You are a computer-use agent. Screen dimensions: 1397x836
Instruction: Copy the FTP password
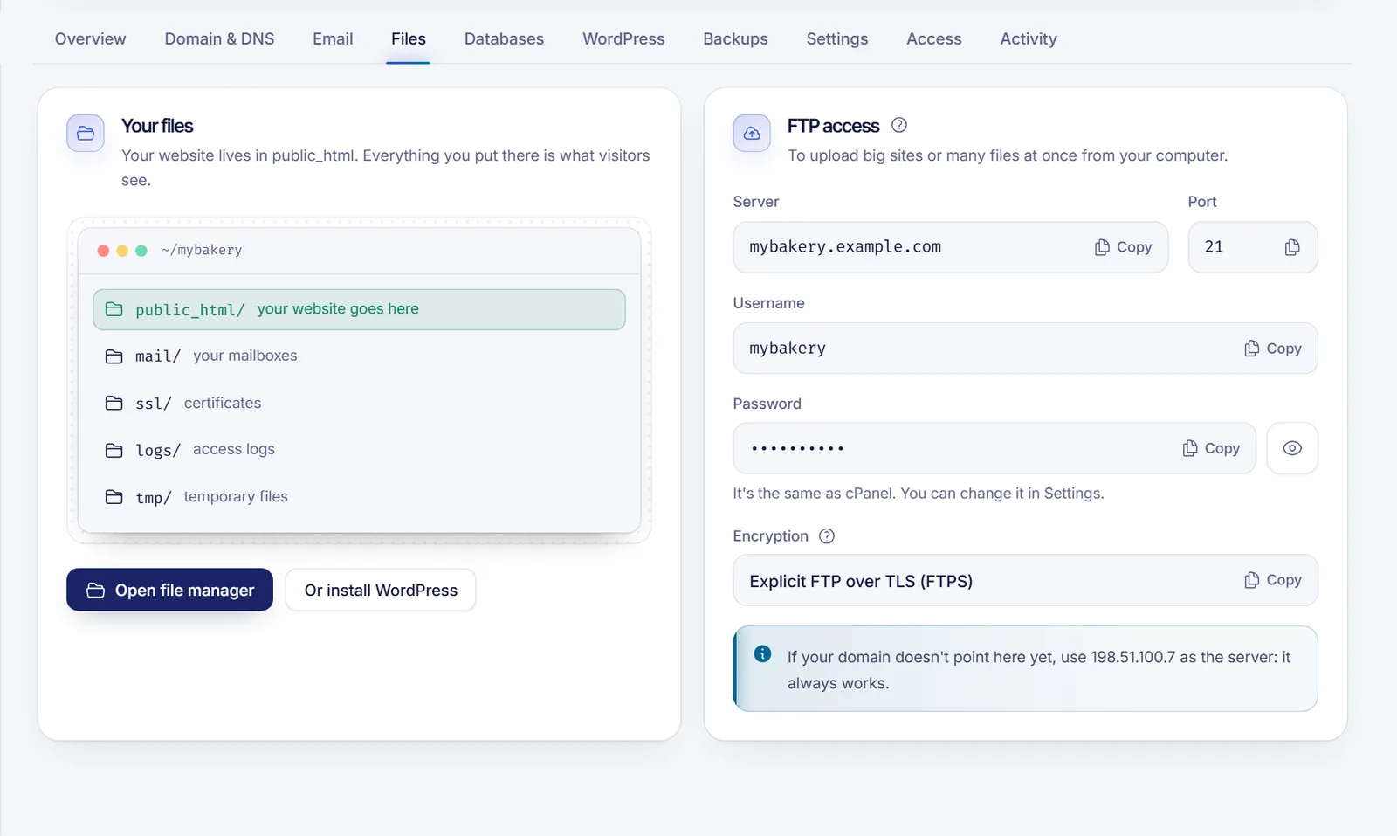[1211, 448]
